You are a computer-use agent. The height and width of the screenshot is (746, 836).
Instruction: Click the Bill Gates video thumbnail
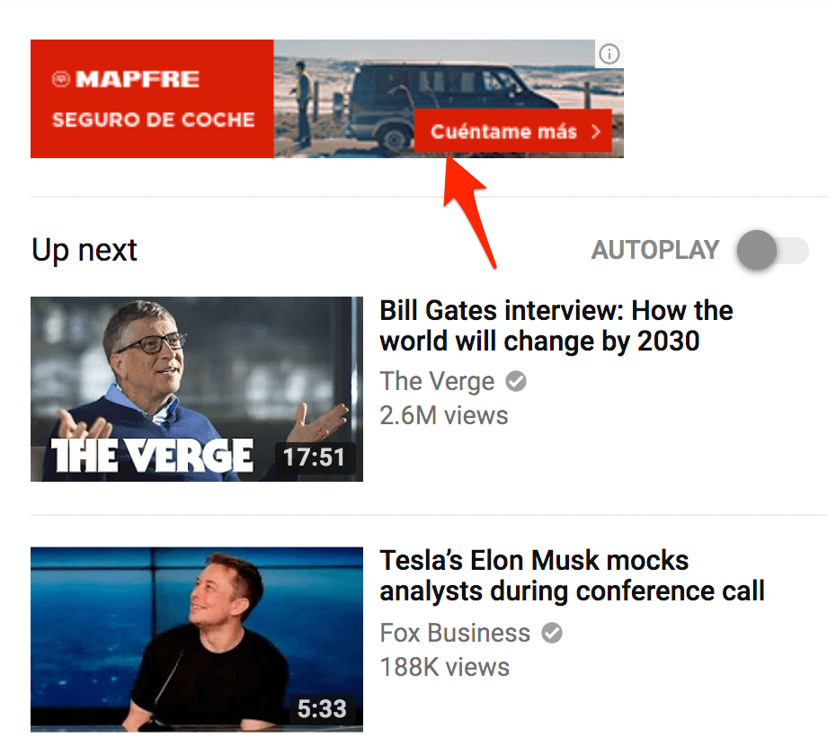(197, 389)
